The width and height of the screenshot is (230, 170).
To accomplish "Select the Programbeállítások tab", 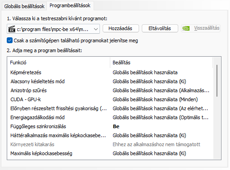I will pyautogui.click(x=70, y=5).
